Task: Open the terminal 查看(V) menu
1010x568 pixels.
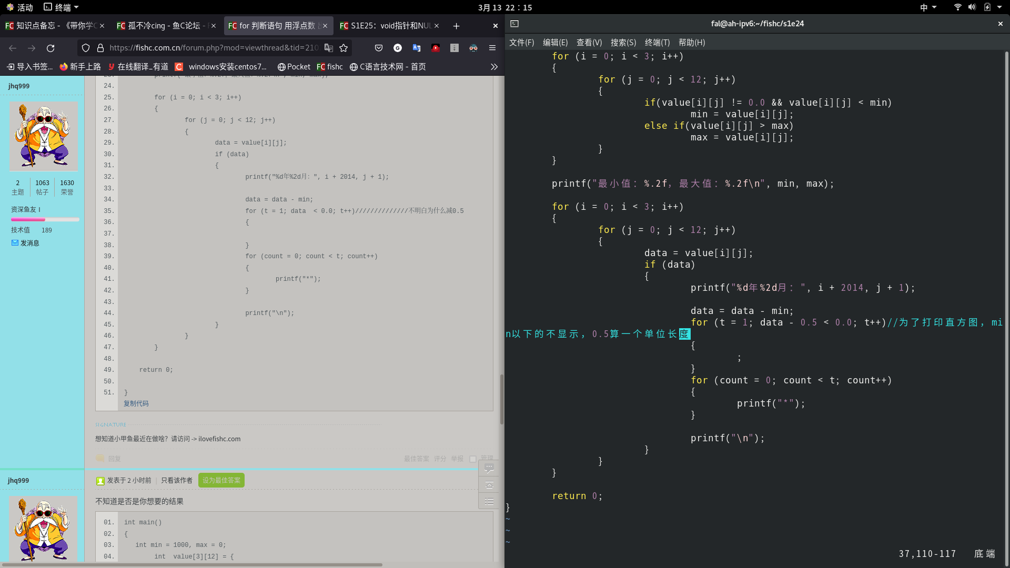Action: [589, 43]
